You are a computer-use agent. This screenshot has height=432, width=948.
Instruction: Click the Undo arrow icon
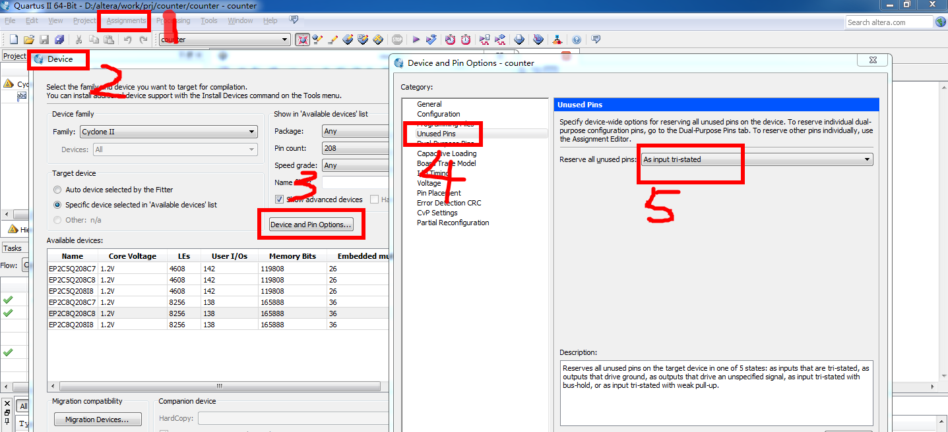(128, 40)
